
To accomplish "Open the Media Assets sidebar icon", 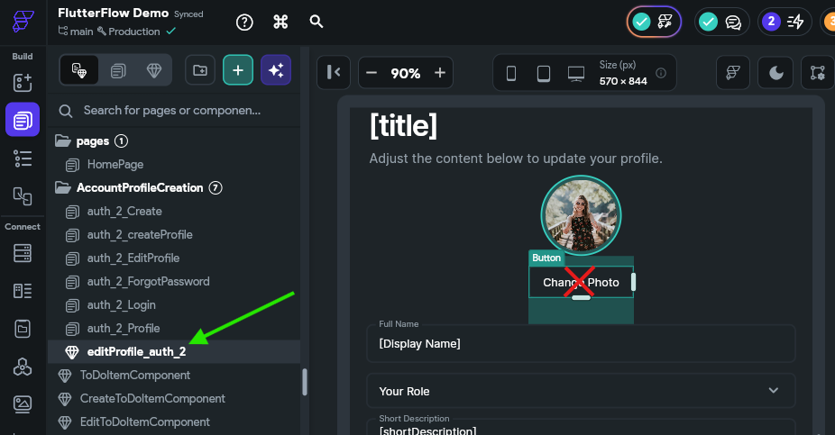I will [x=23, y=404].
